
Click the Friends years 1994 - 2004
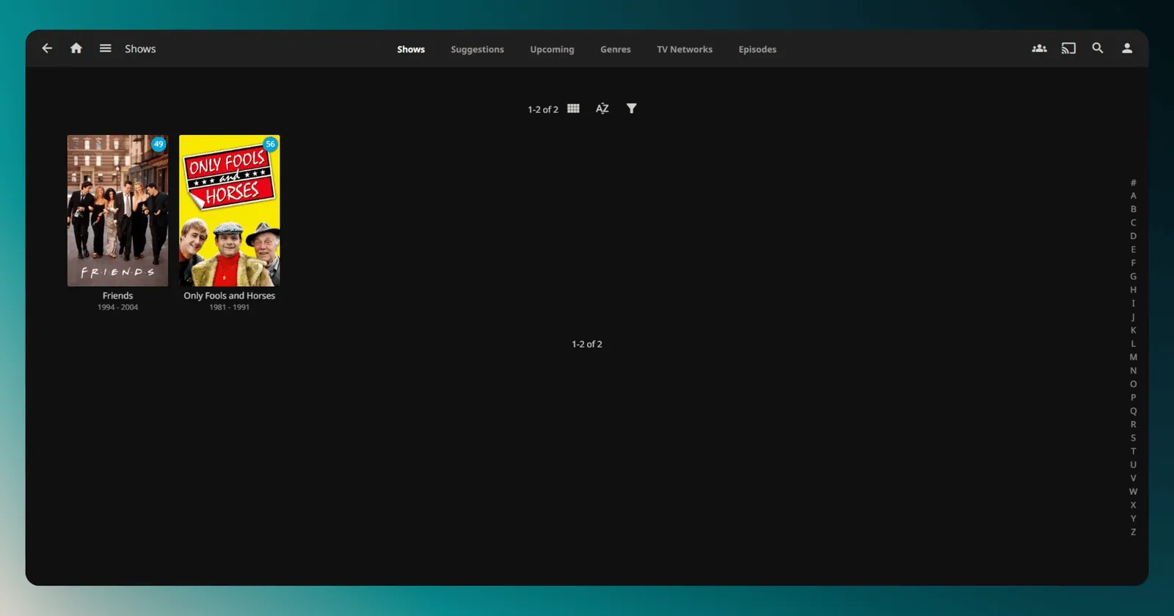point(118,307)
